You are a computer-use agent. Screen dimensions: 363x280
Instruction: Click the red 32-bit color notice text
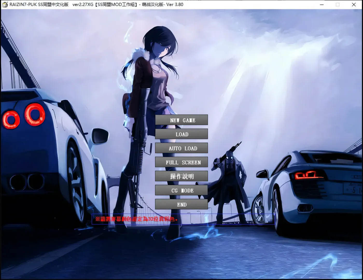pos(136,219)
